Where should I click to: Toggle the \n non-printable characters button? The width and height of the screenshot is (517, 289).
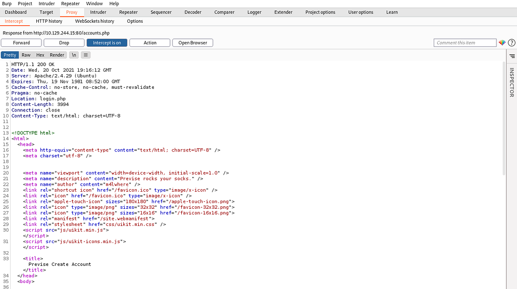[x=74, y=55]
